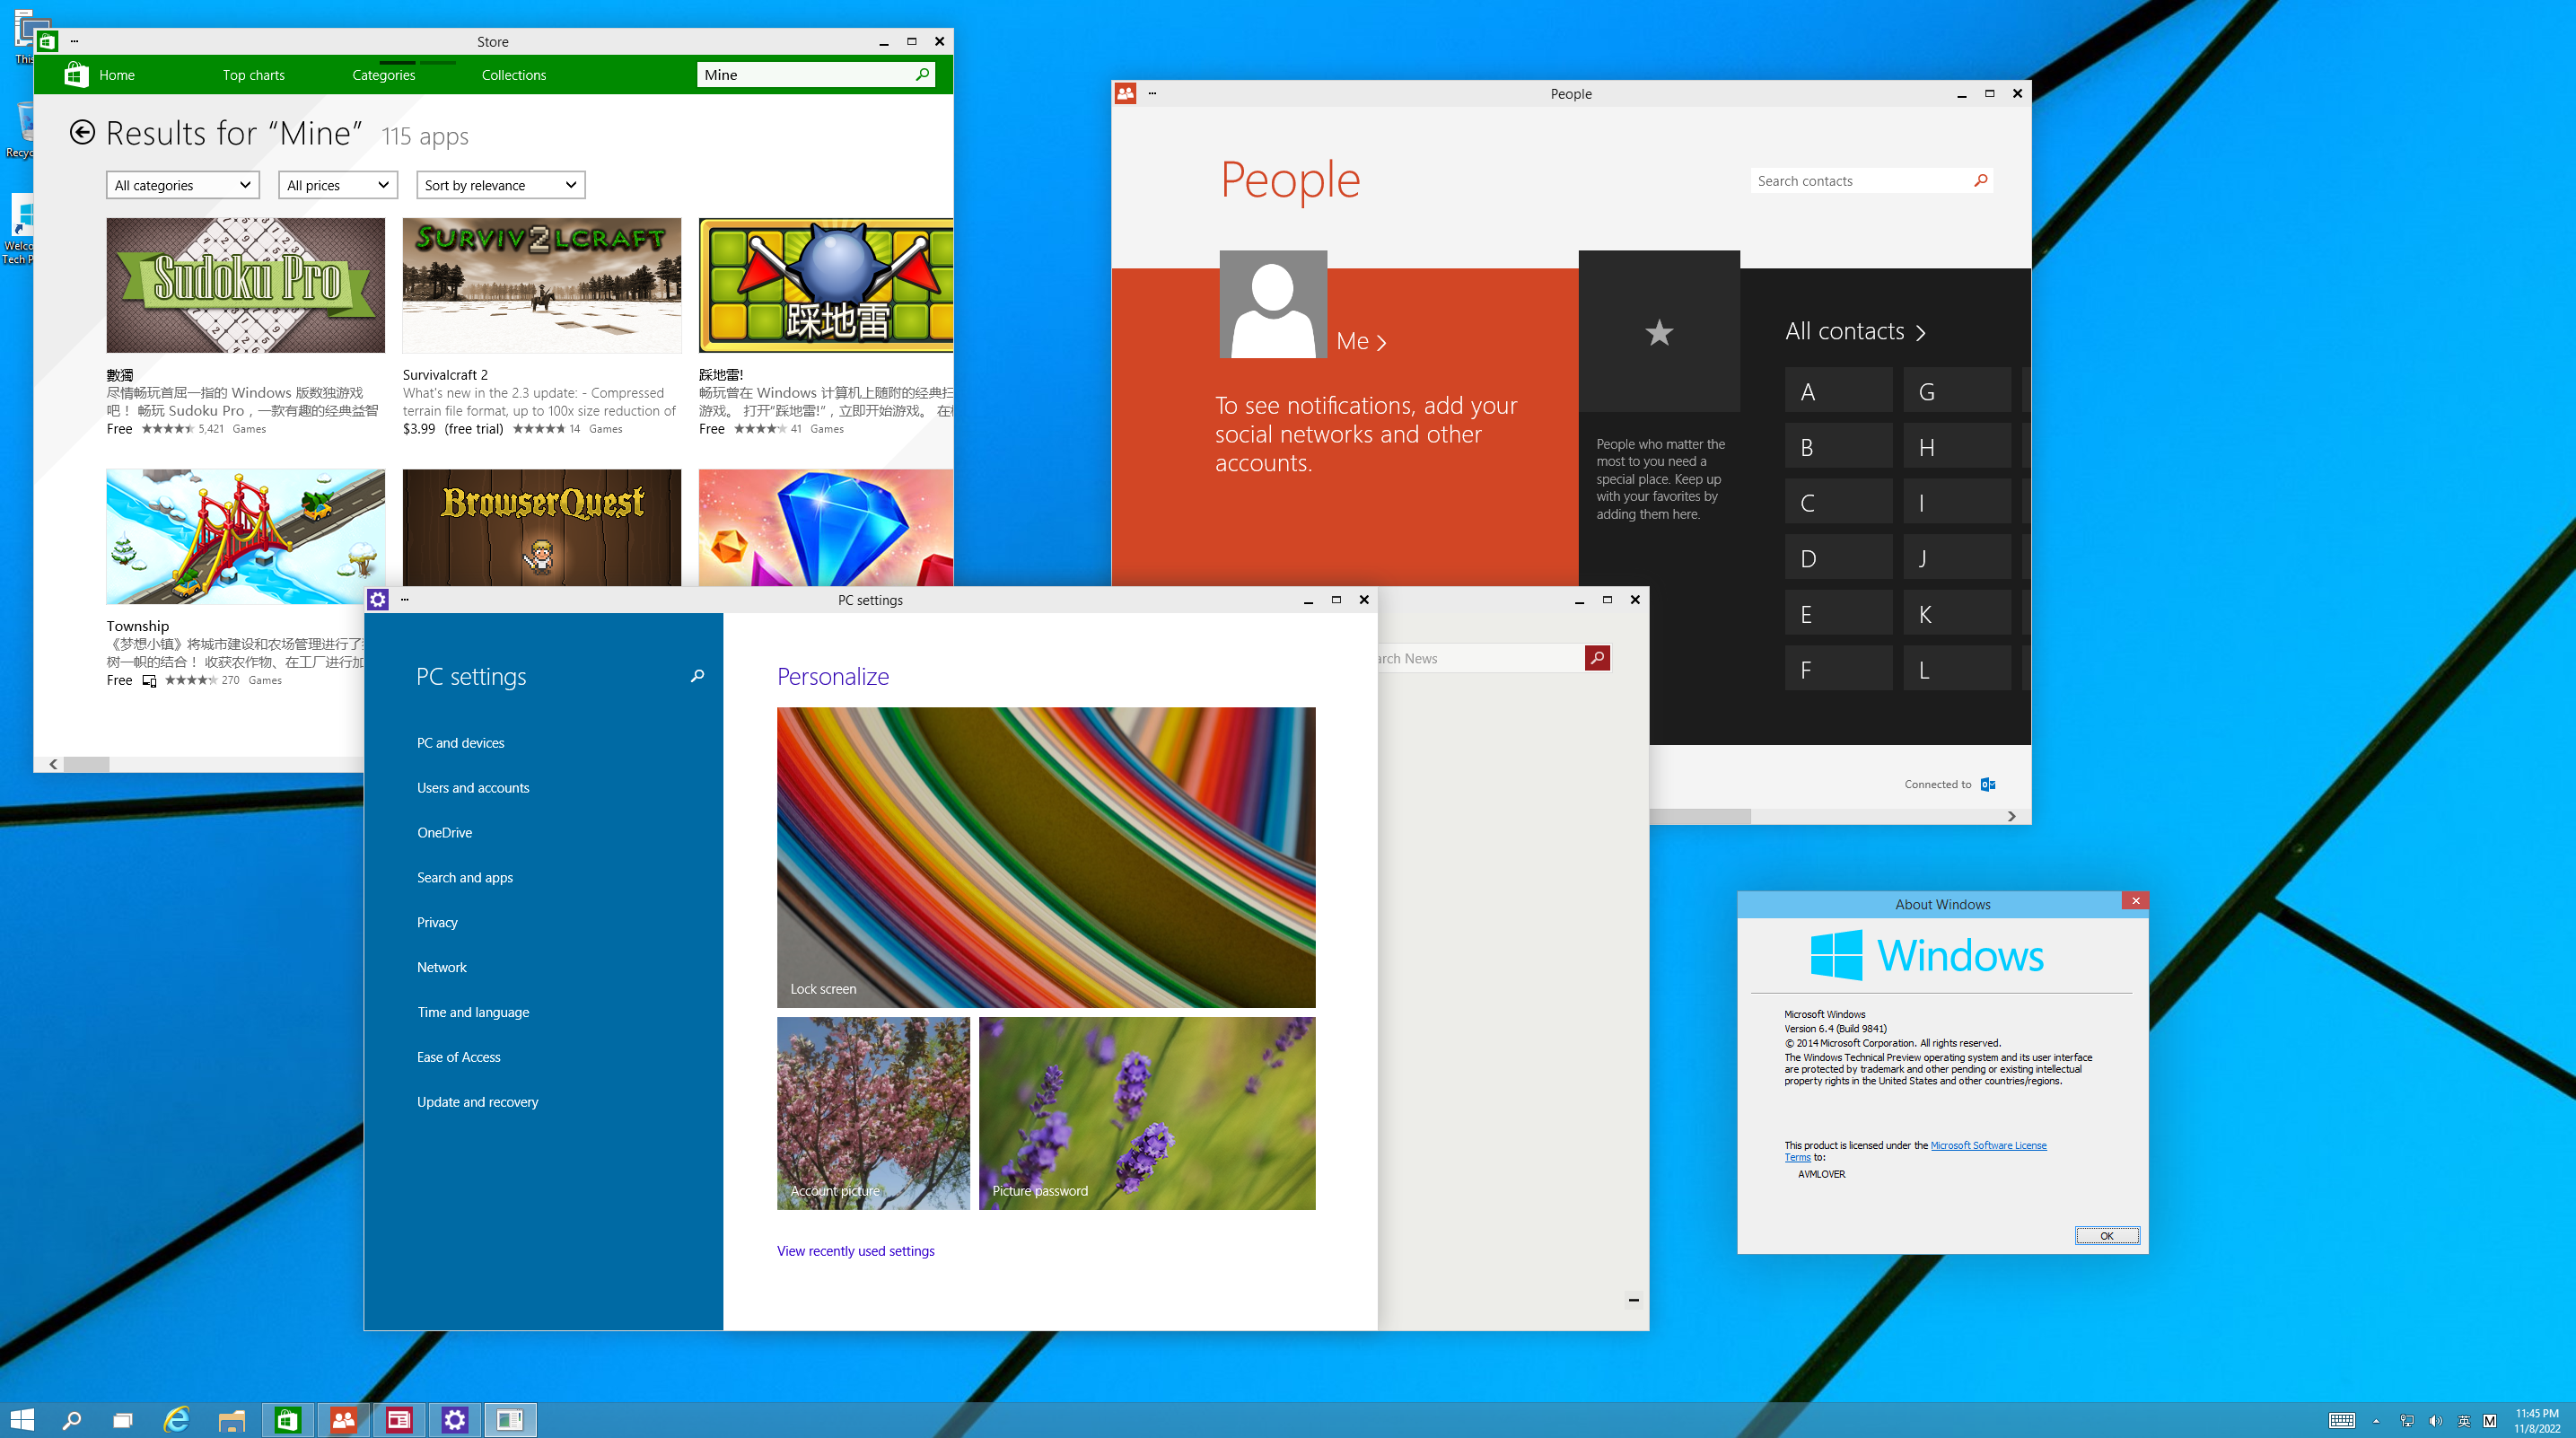Open Users and accounts settings

(x=473, y=787)
